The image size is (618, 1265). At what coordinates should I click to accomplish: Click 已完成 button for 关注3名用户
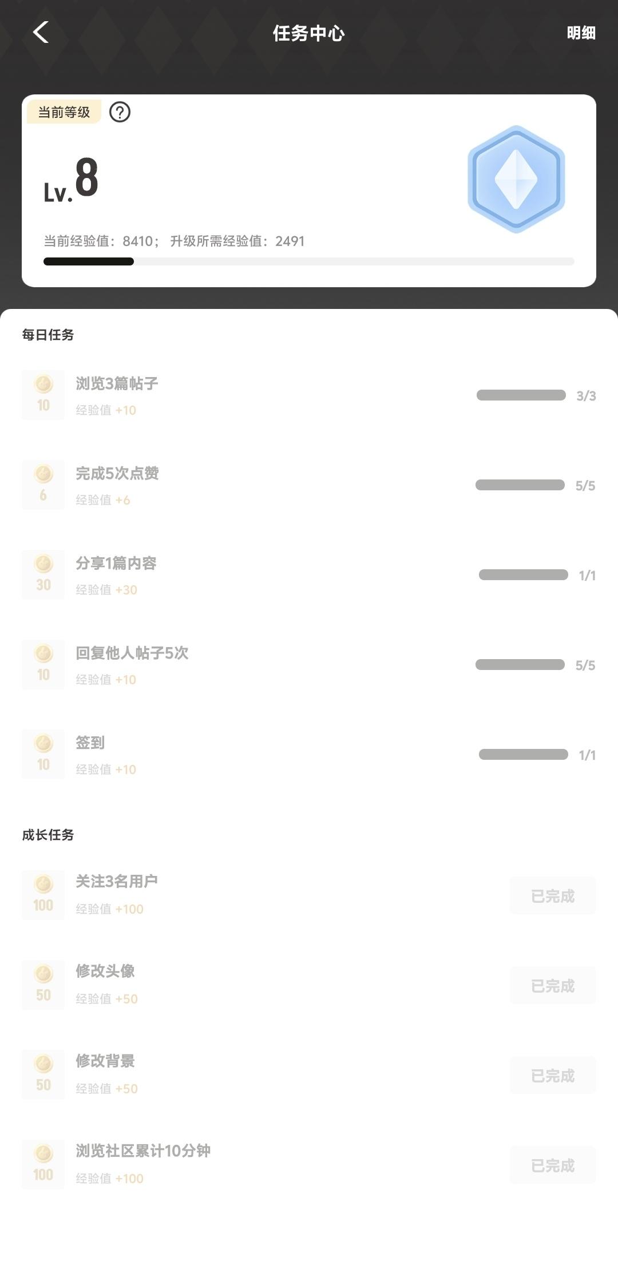(x=553, y=895)
